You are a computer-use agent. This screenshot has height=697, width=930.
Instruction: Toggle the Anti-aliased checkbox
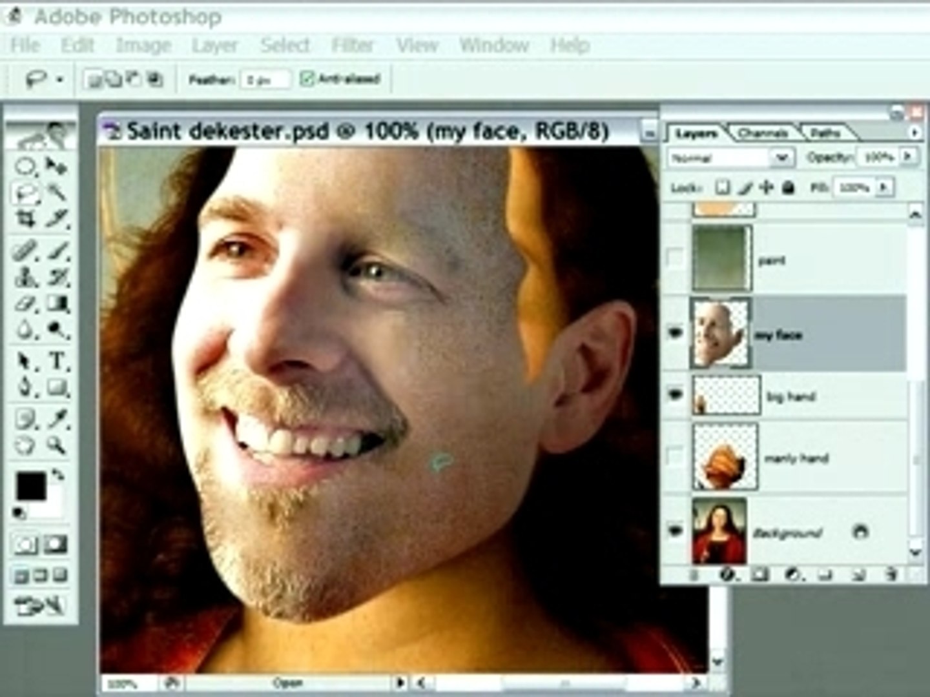pyautogui.click(x=306, y=79)
